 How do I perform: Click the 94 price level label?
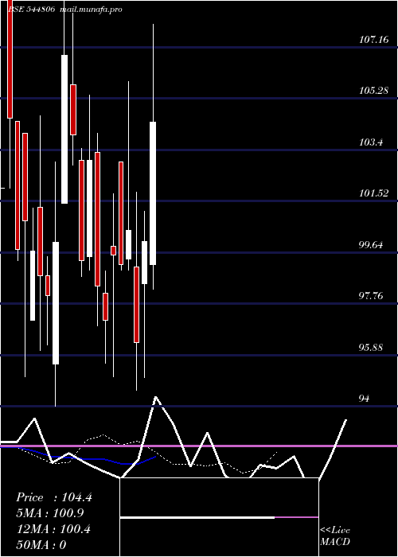365,398
